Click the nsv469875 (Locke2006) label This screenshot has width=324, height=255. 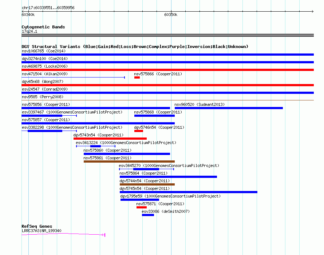(45, 66)
